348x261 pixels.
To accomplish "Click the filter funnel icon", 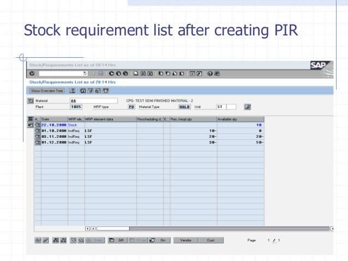I will (91, 90).
